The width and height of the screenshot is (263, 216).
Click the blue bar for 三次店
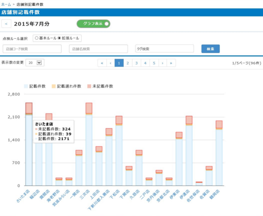coord(89,150)
